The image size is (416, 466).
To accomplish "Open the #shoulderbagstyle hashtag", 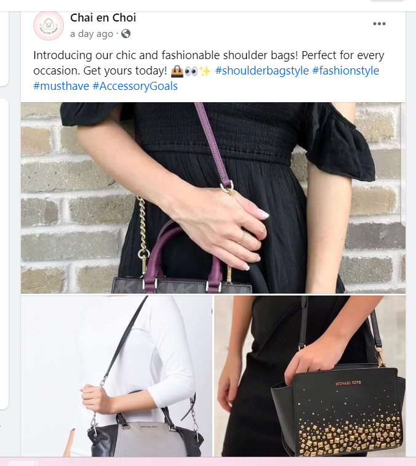I will 262,71.
